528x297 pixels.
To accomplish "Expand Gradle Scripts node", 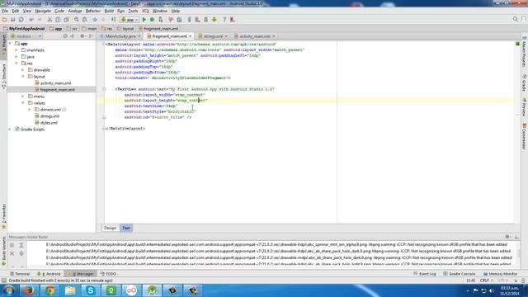I will click(x=10, y=130).
